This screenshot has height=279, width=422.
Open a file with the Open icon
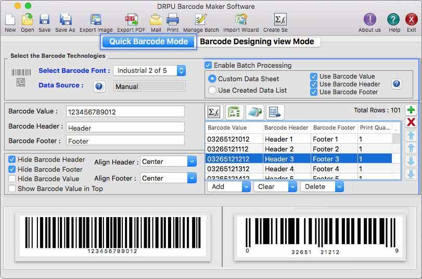[x=27, y=19]
